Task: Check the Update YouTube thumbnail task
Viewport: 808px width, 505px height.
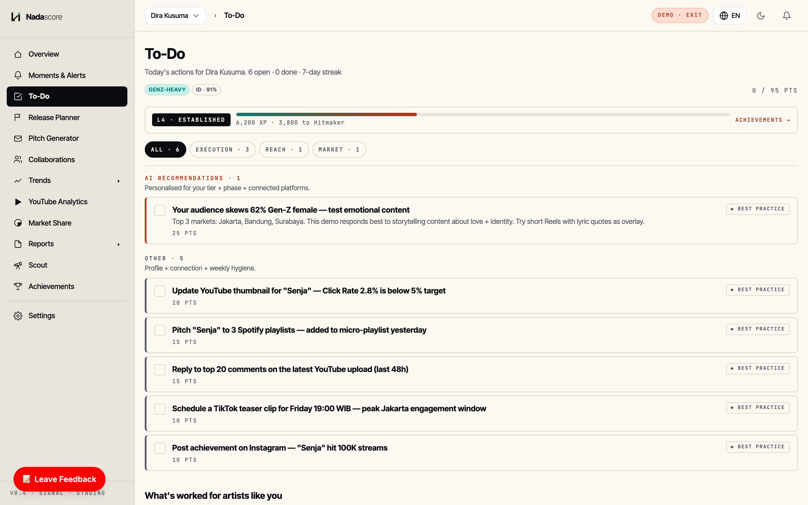Action: (160, 291)
